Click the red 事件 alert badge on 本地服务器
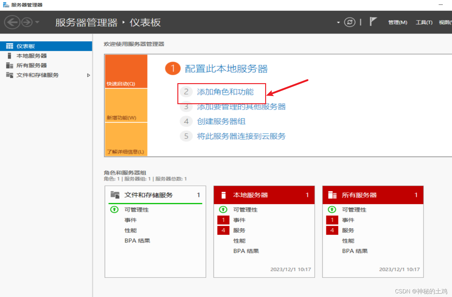The height and width of the screenshot is (297, 452). (223, 220)
